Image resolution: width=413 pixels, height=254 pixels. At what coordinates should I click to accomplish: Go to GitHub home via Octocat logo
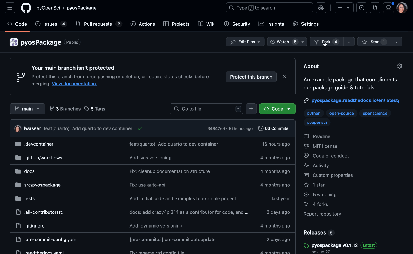click(x=26, y=8)
